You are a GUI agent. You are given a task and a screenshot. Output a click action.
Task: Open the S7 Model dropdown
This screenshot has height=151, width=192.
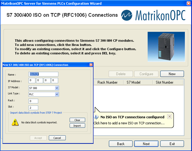click(x=57, y=88)
